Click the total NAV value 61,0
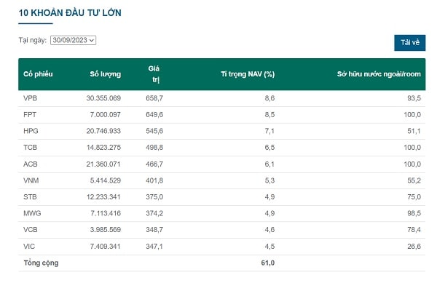 [268, 263]
